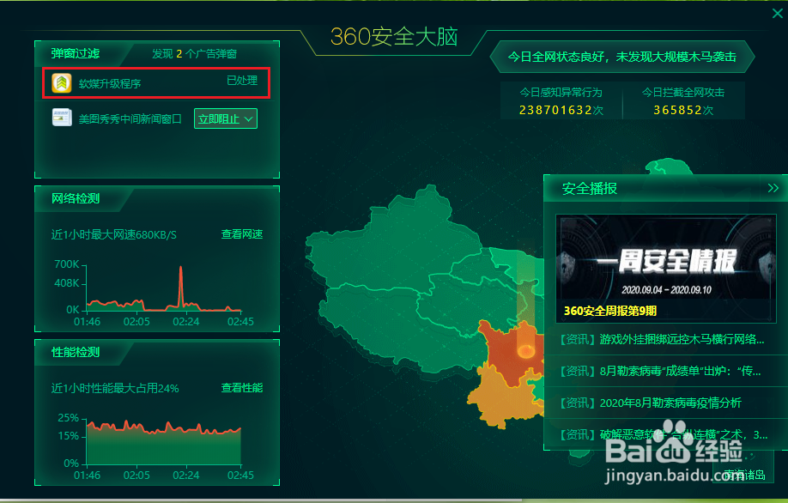The image size is (788, 503).
Task: Toggle the 已处理 status on 软媒升级程序
Action: point(241,82)
